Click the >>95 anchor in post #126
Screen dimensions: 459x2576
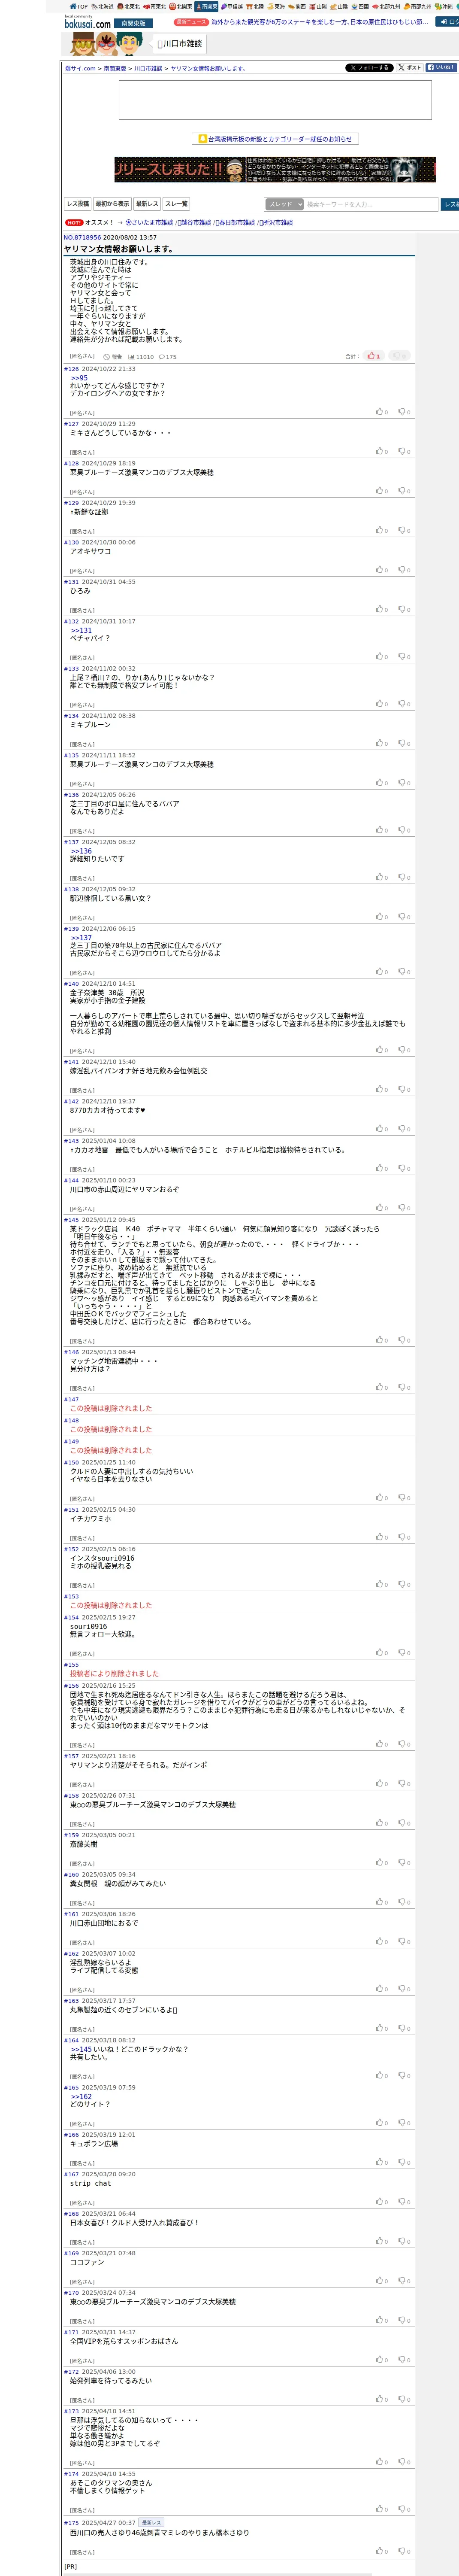point(79,378)
